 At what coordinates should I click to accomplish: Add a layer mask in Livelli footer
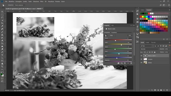click(155, 90)
